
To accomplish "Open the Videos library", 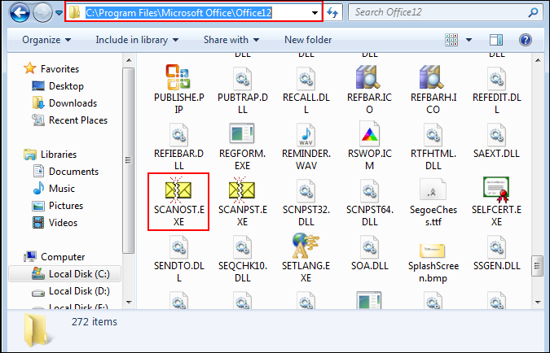I will (x=55, y=223).
